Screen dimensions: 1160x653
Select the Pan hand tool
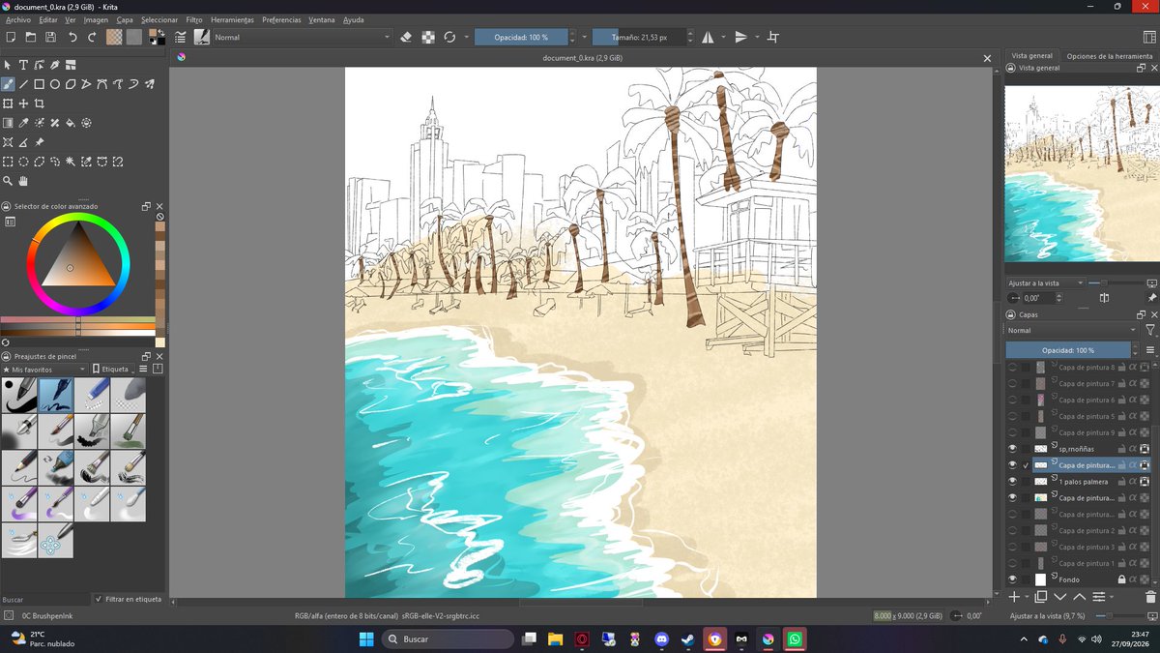[x=23, y=181]
